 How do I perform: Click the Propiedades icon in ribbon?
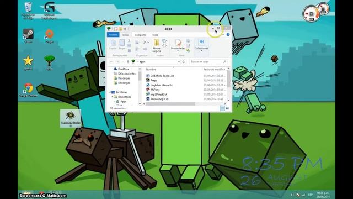(x=178, y=43)
